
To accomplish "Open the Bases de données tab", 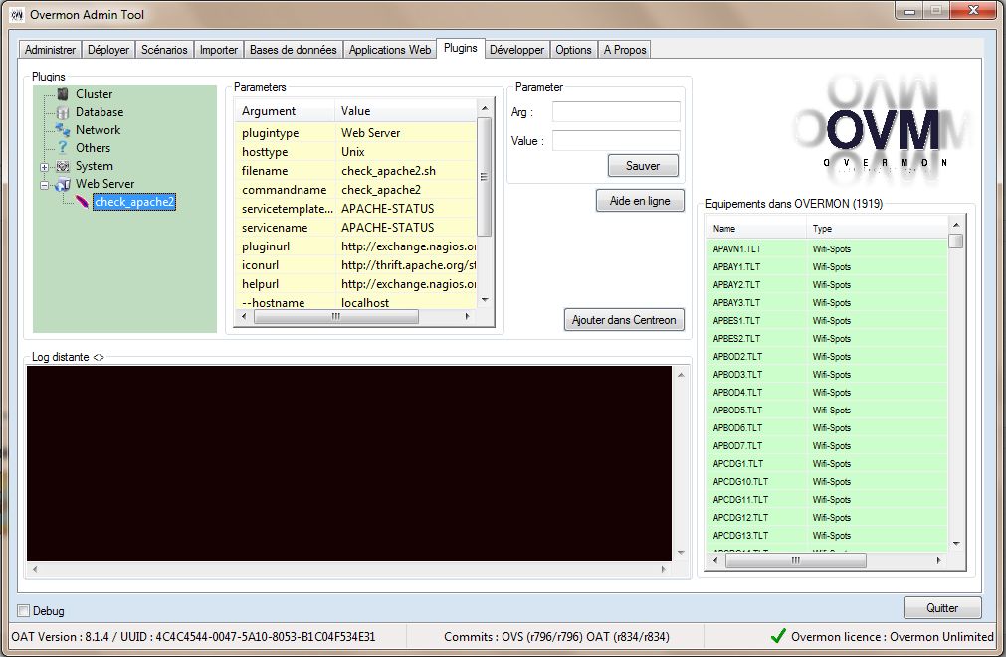I will coord(294,50).
